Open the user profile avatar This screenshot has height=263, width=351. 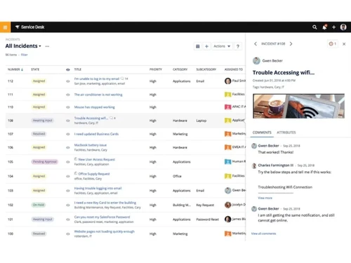coord(343,27)
